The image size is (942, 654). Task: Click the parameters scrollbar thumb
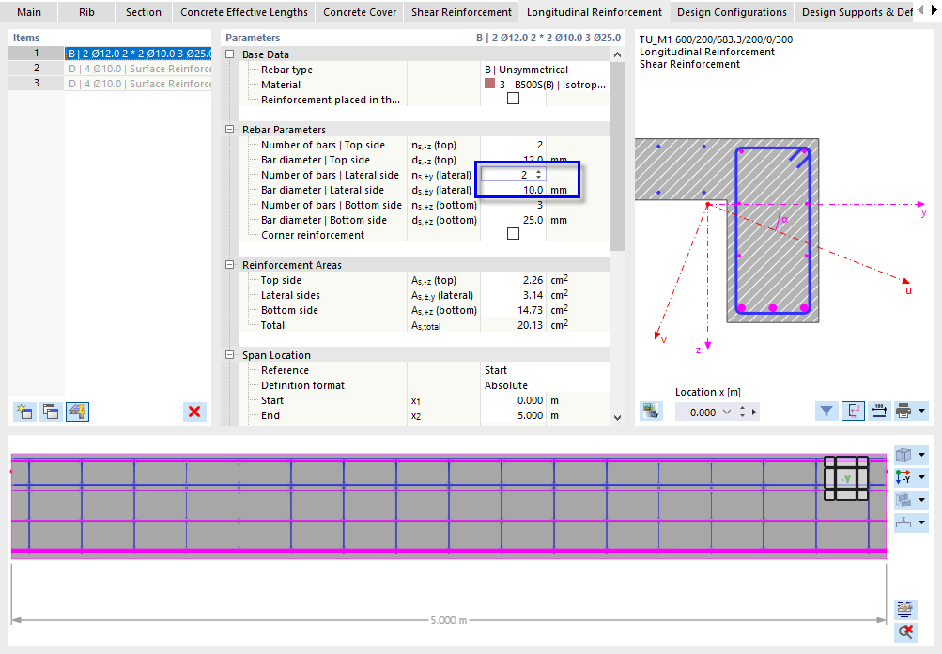(x=618, y=156)
